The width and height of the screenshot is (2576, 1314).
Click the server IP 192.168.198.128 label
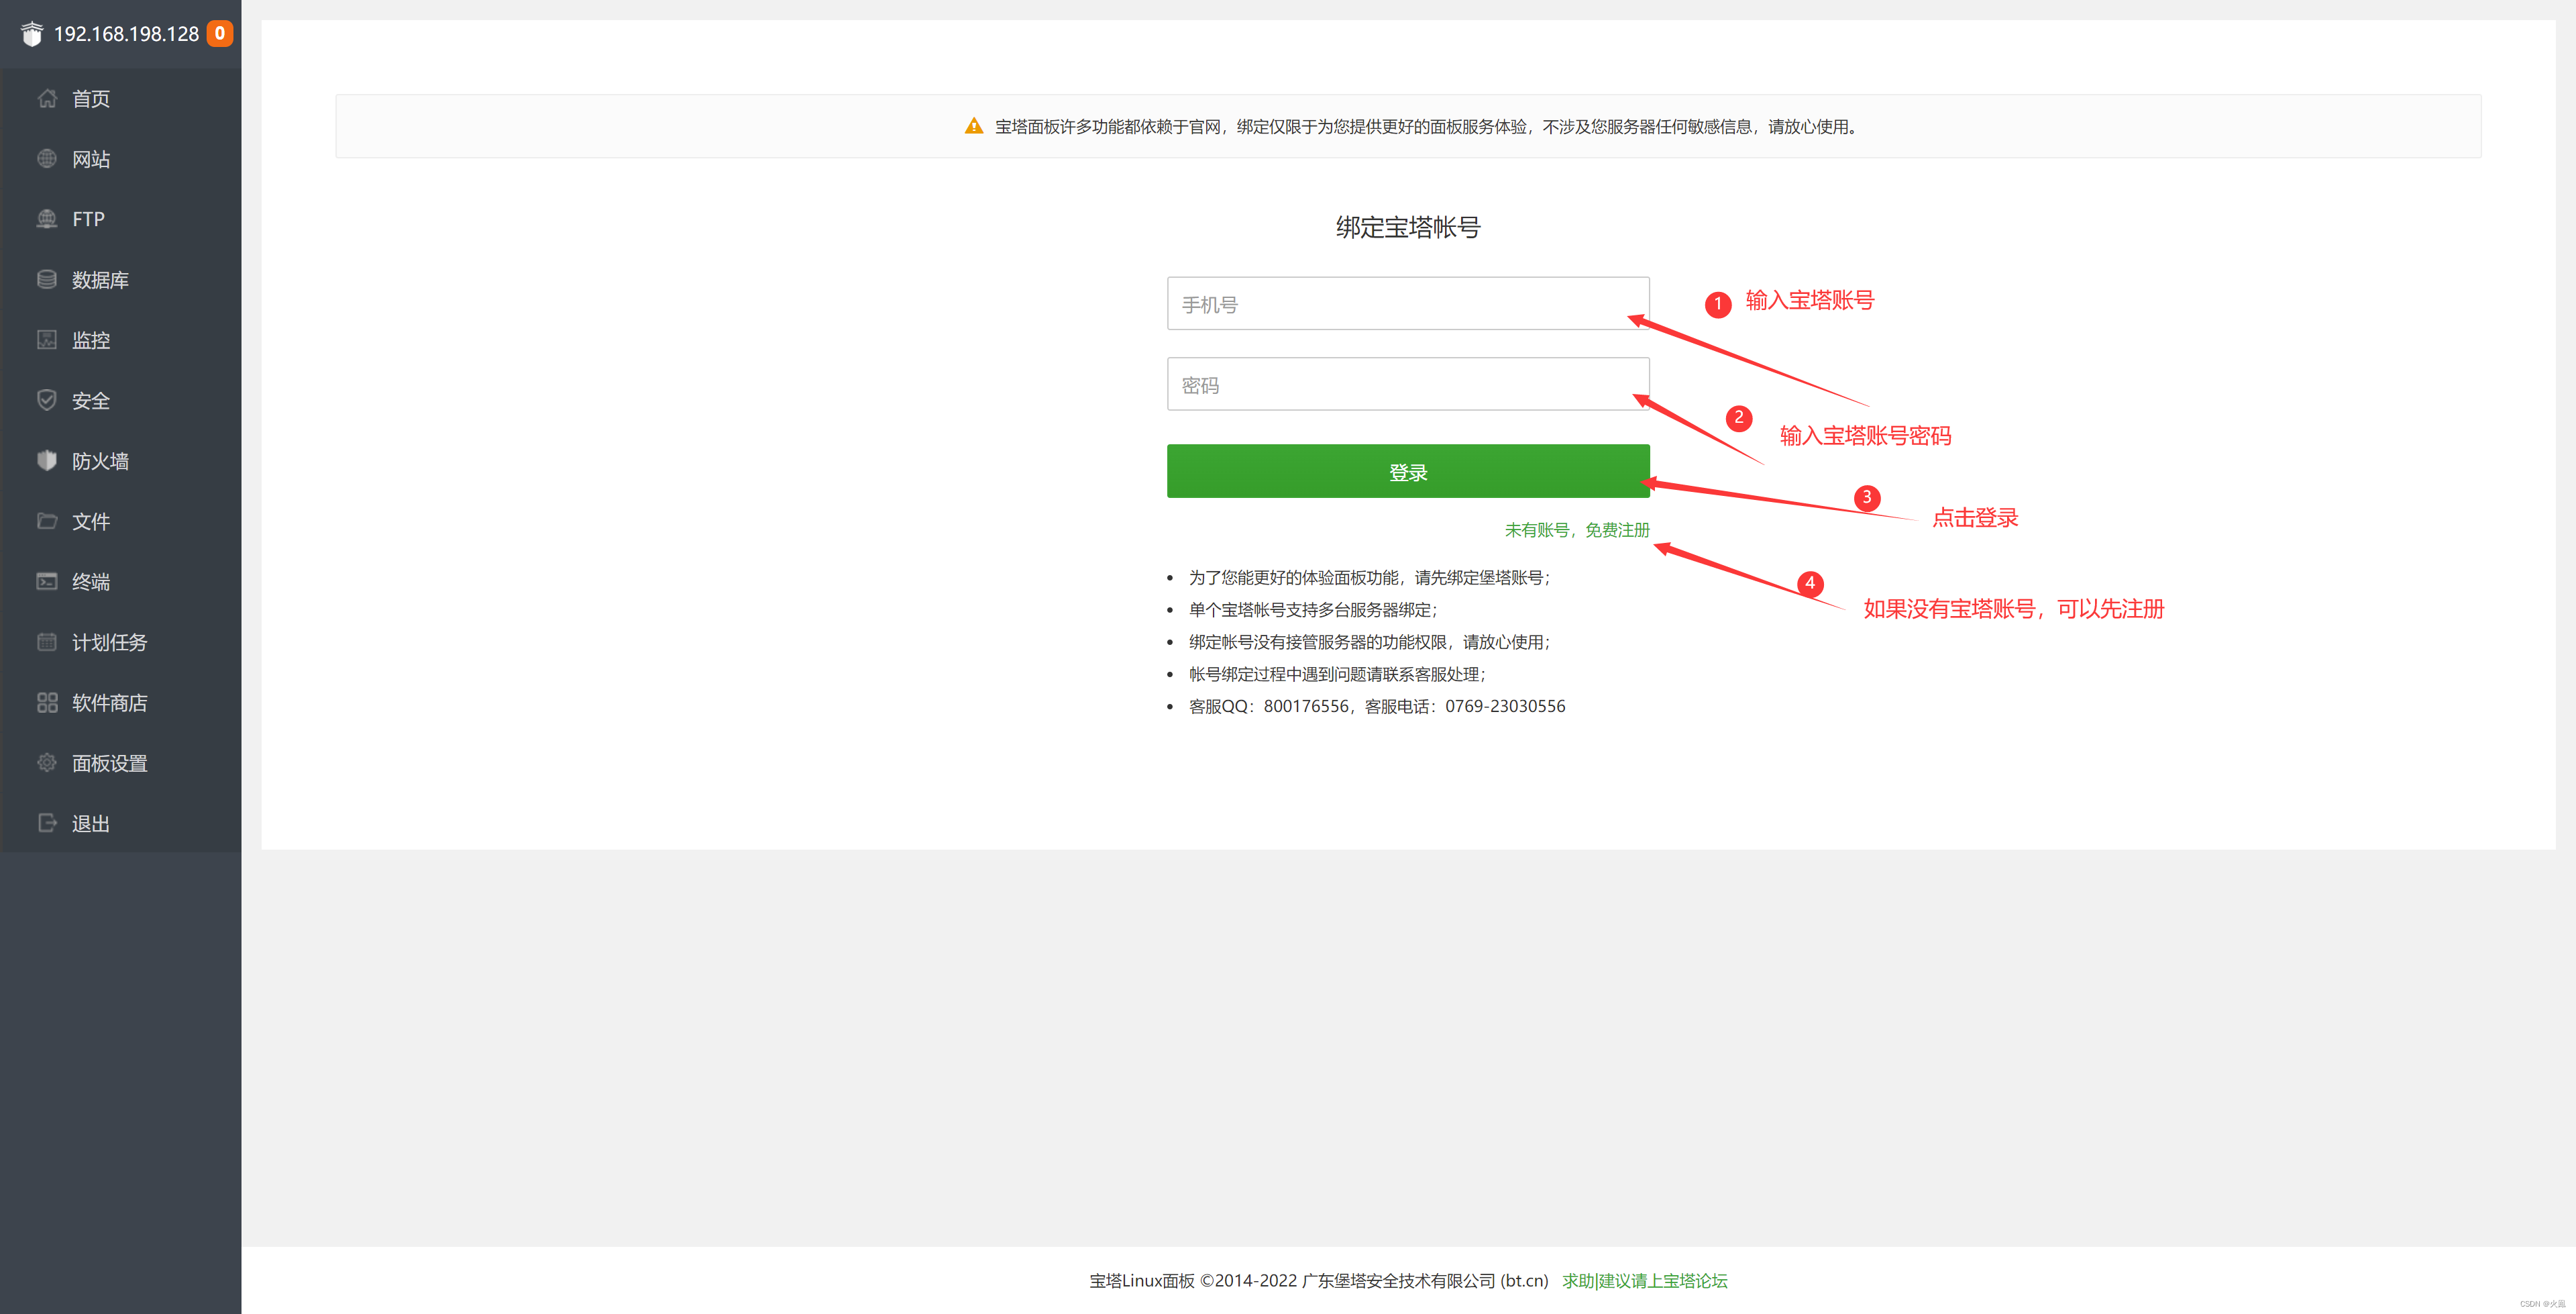pyautogui.click(x=126, y=34)
